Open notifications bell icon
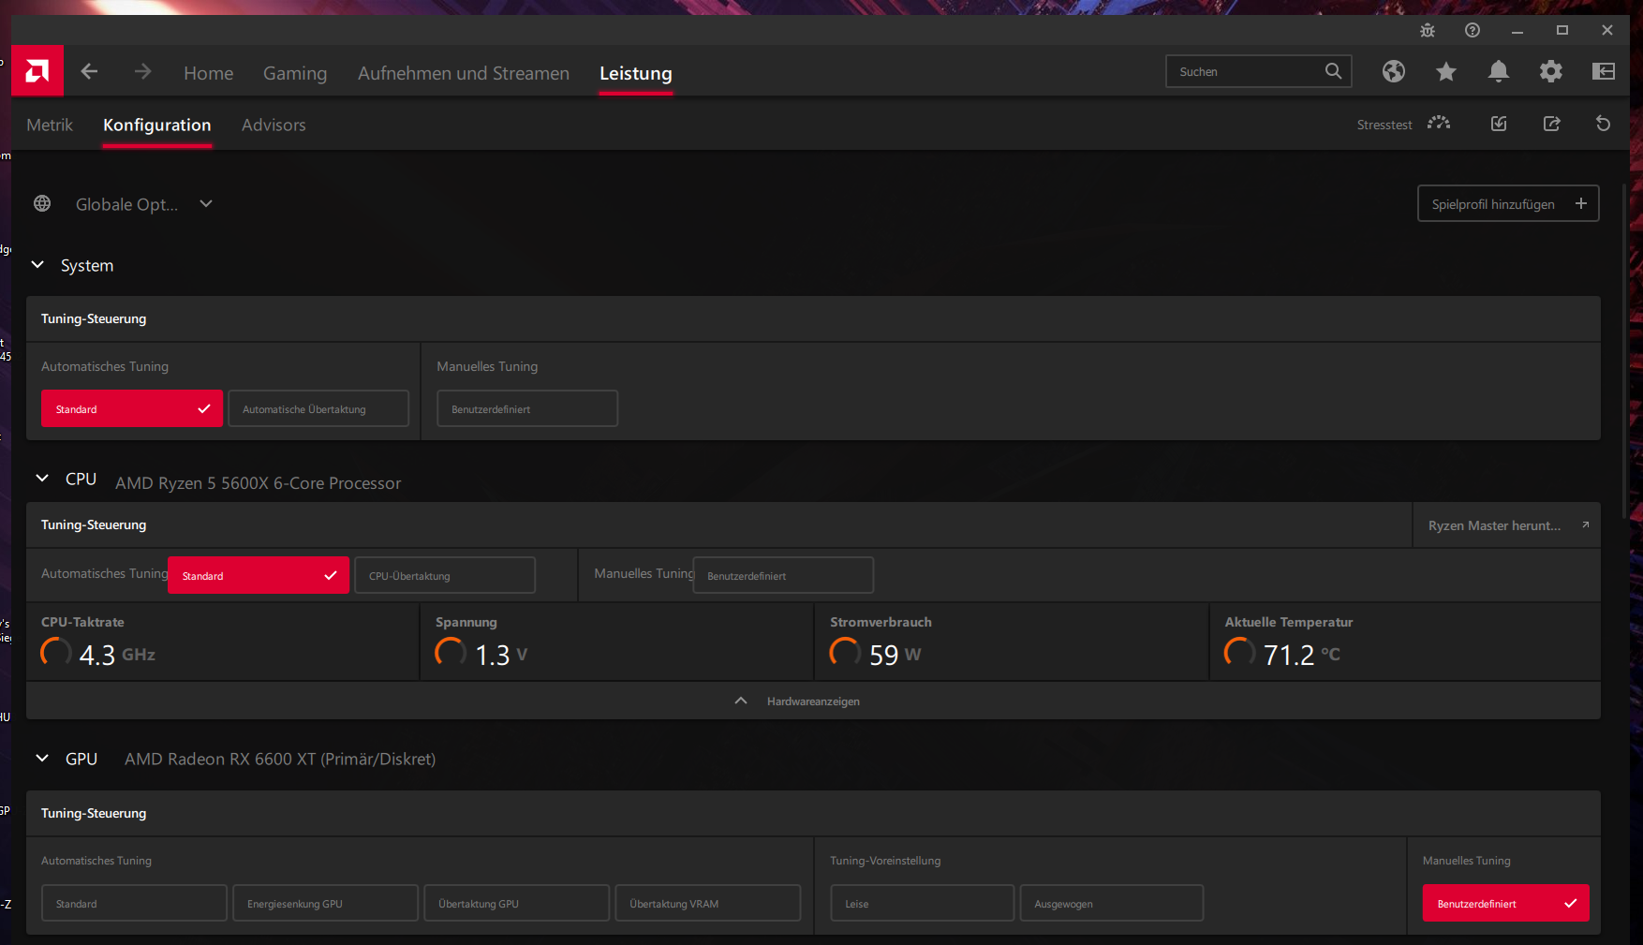 1499,71
